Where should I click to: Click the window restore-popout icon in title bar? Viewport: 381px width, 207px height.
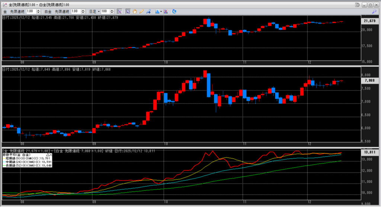358,4
